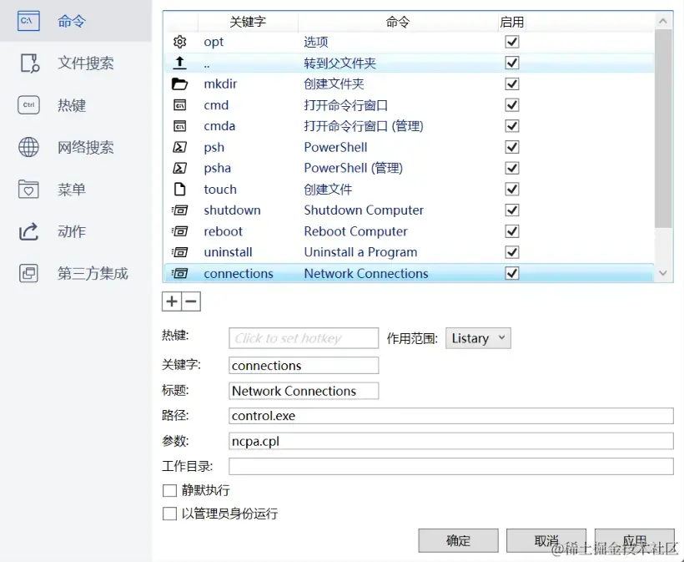684x562 pixels.
Task: Open the 命令 settings section
Action: click(75, 21)
